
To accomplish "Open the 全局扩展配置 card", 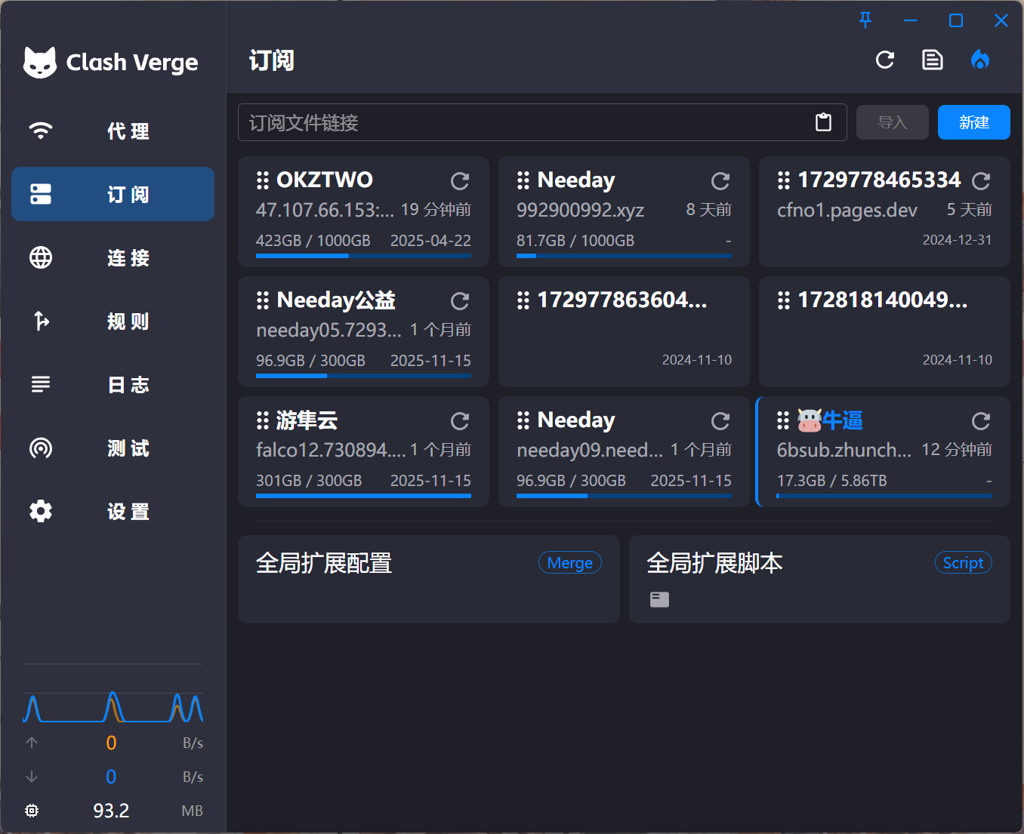I will [x=429, y=579].
